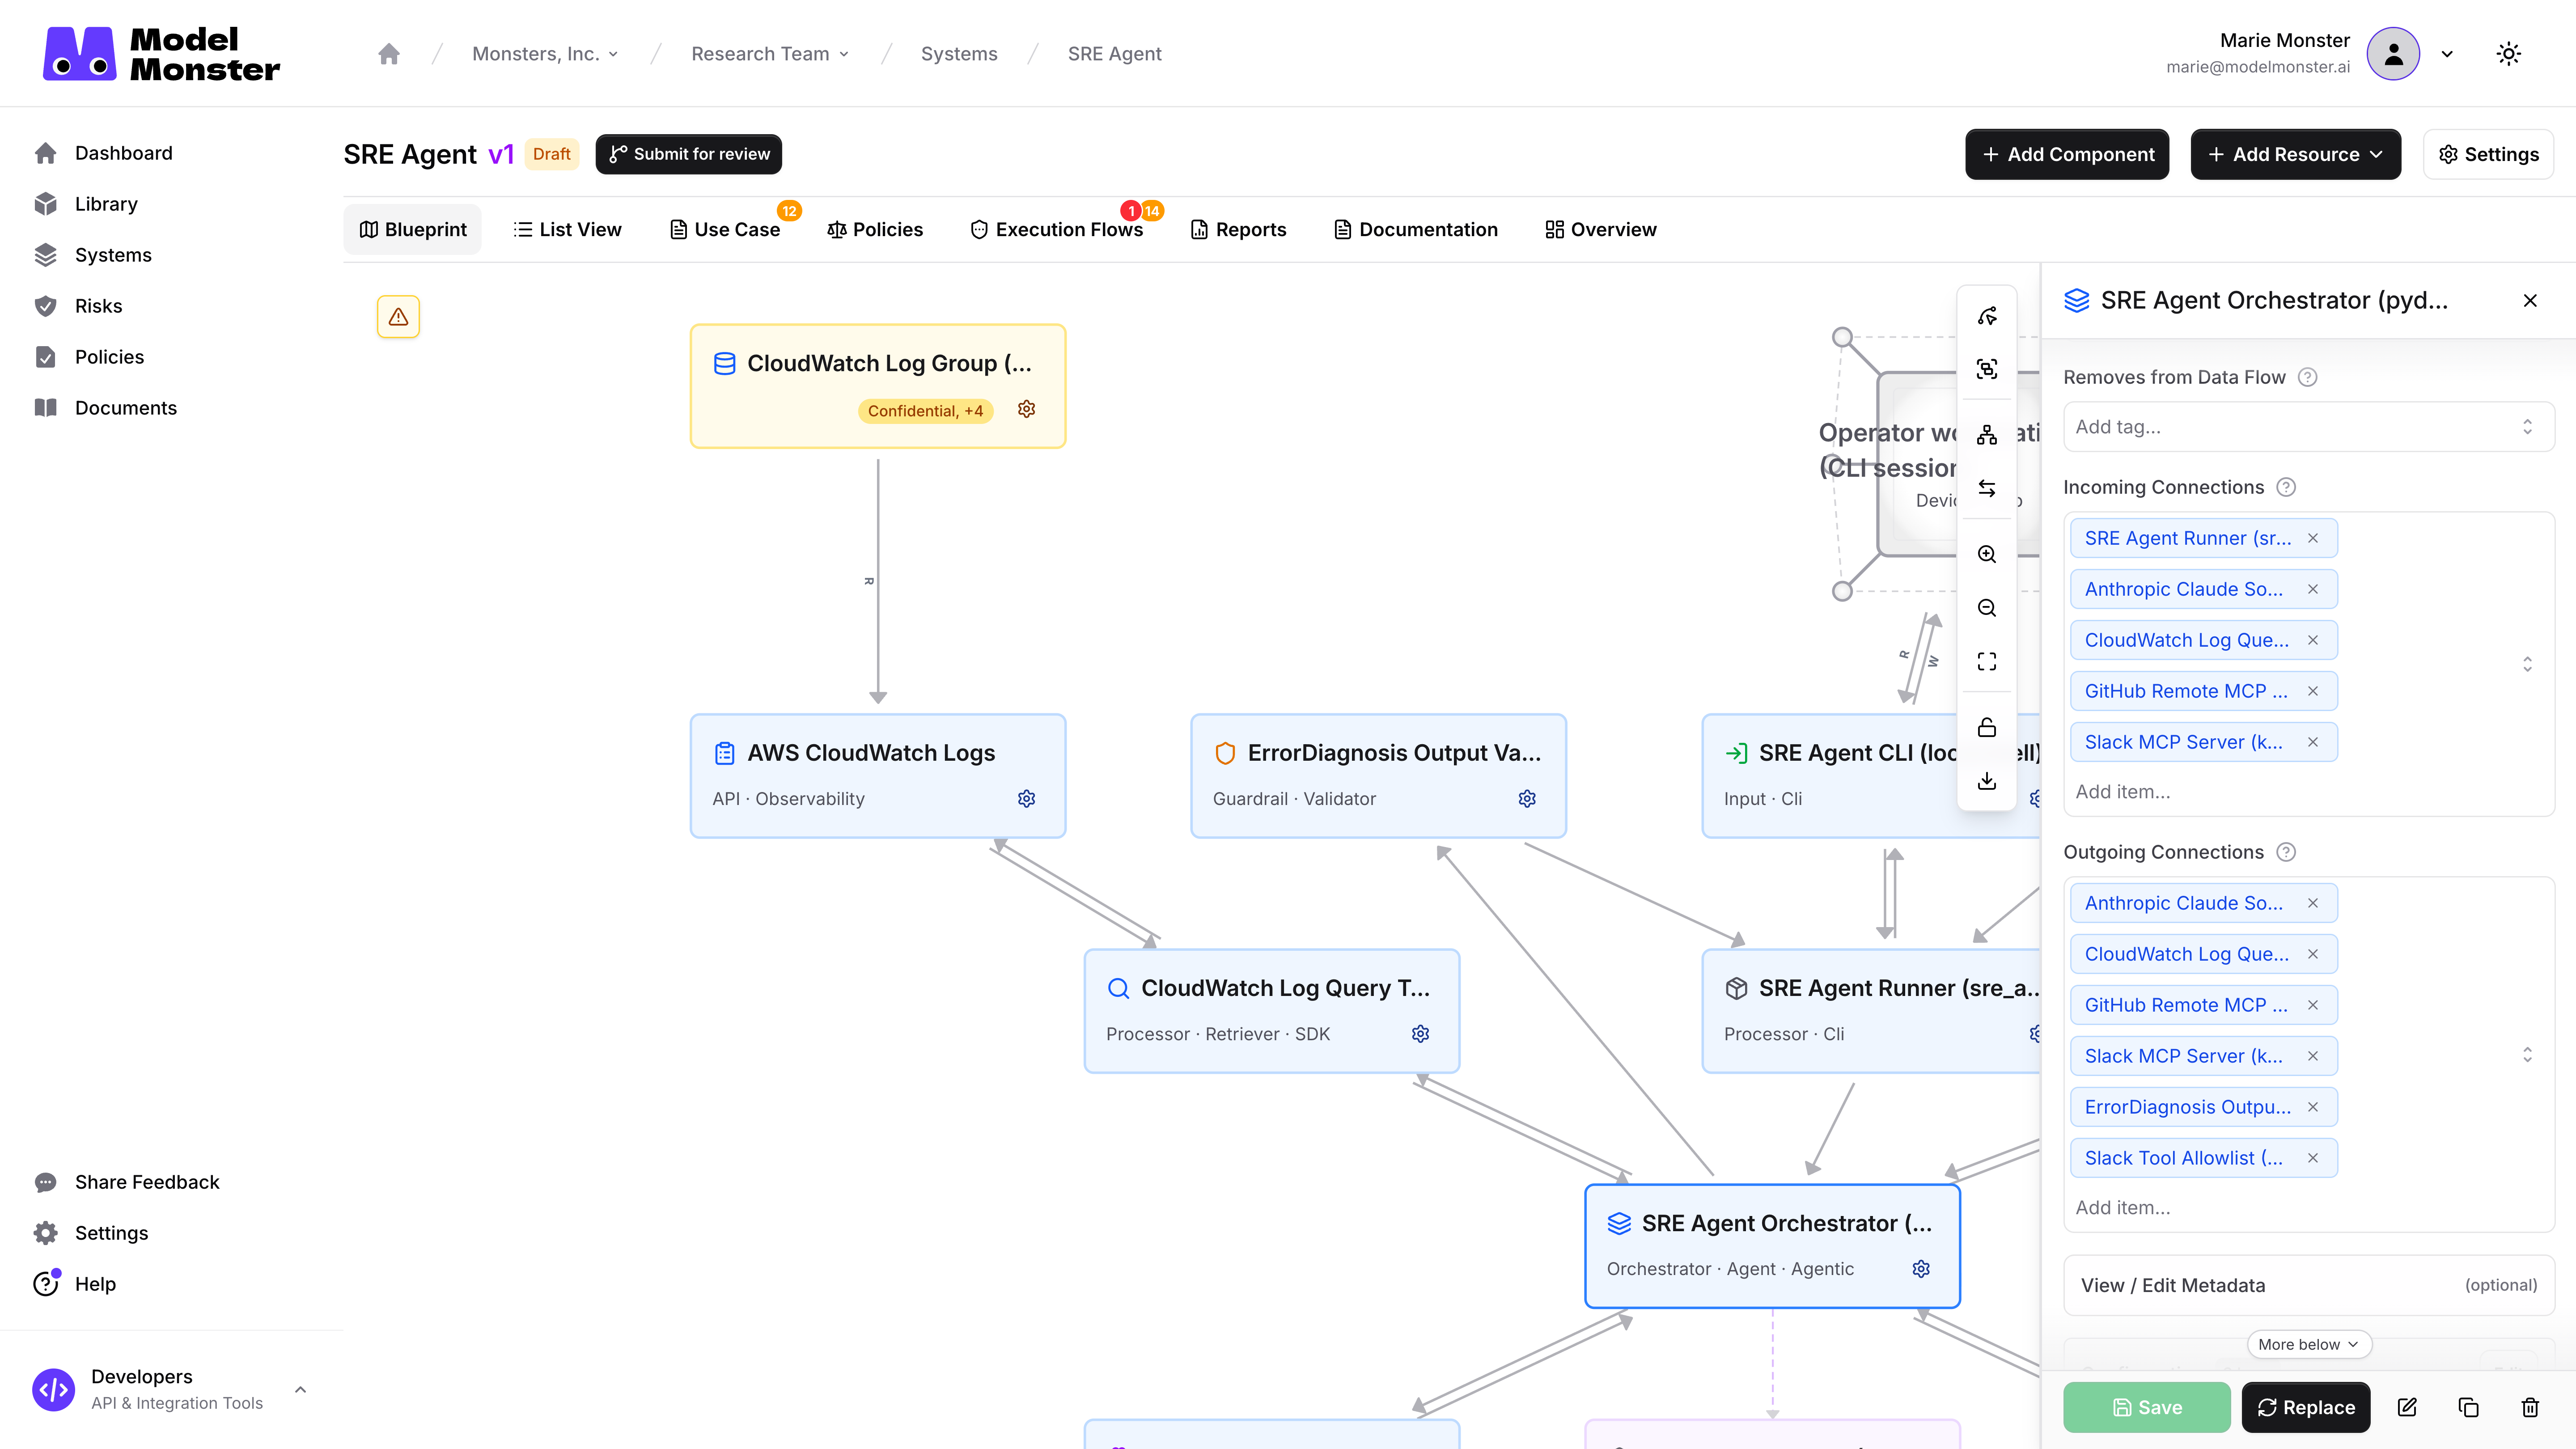Screen dimensions: 2576x1449
Task: Click the download blueprint icon
Action: coord(1987,781)
